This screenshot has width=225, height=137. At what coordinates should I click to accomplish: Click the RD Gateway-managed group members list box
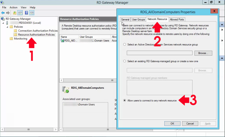coord(159,88)
